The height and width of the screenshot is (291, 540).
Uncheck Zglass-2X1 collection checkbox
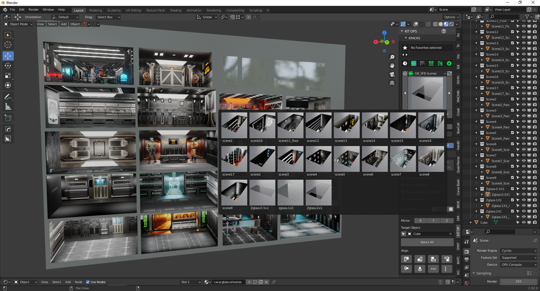point(512,212)
